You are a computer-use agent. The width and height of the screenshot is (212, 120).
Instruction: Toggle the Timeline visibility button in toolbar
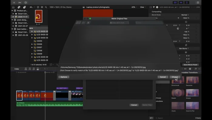click(x=181, y=2)
